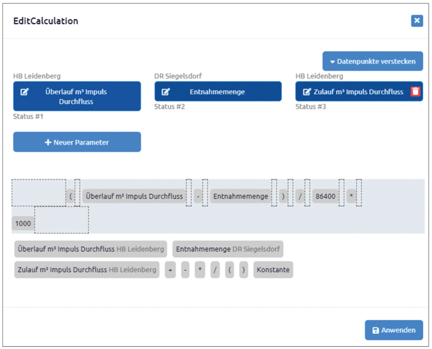The height and width of the screenshot is (349, 432).
Task: Click edit icon on Überlauf m³ Impuls Durchfluss
Action: click(24, 92)
